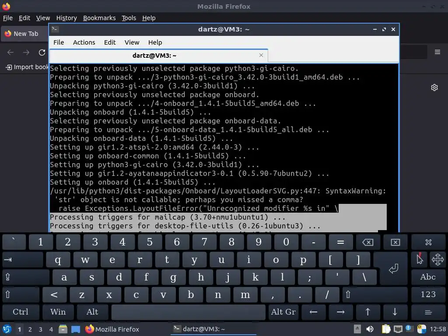Click the Onboard Enter key icon
448x336 pixels.
(x=393, y=269)
